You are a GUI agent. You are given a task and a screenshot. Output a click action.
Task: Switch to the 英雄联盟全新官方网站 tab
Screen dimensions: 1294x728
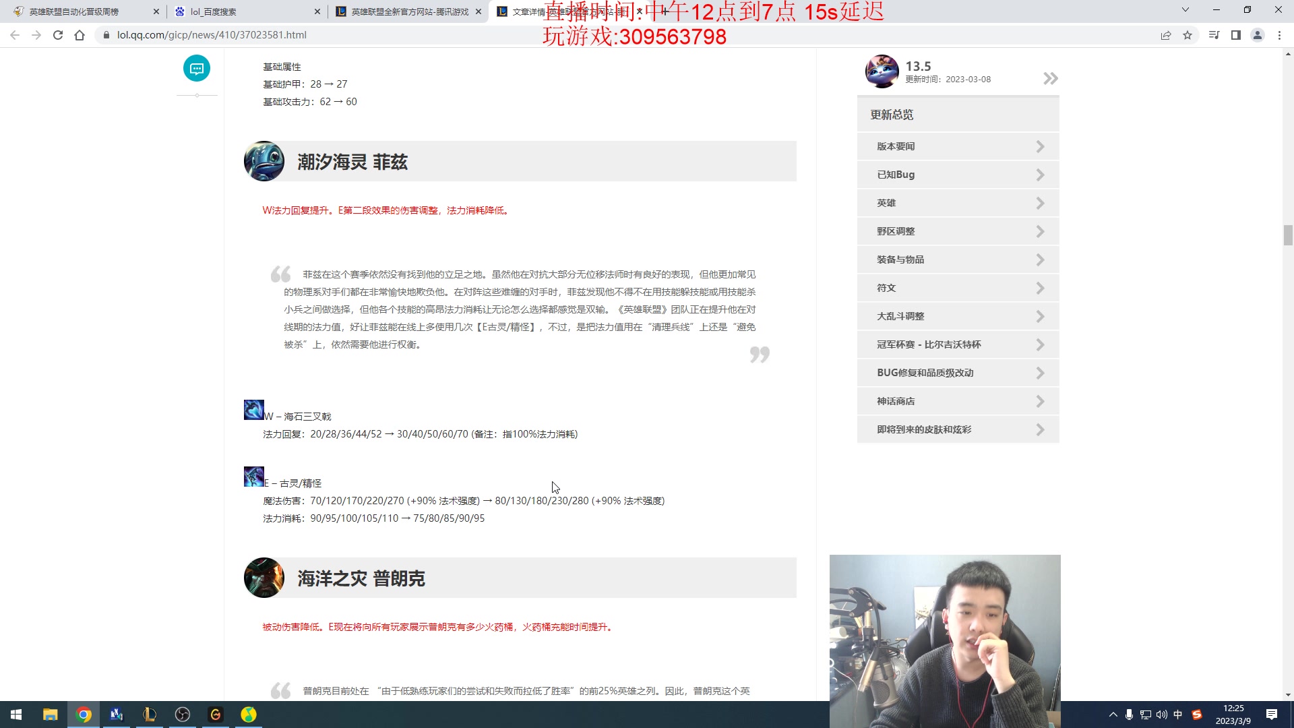(404, 11)
